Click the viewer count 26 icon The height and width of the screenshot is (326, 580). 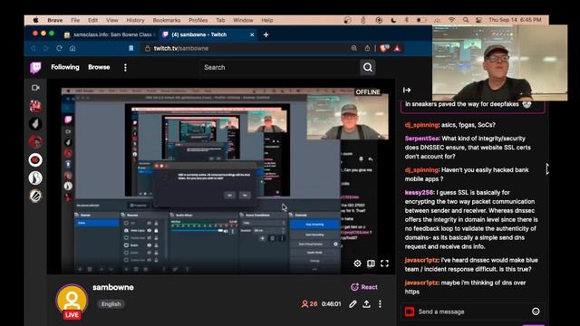pos(309,304)
